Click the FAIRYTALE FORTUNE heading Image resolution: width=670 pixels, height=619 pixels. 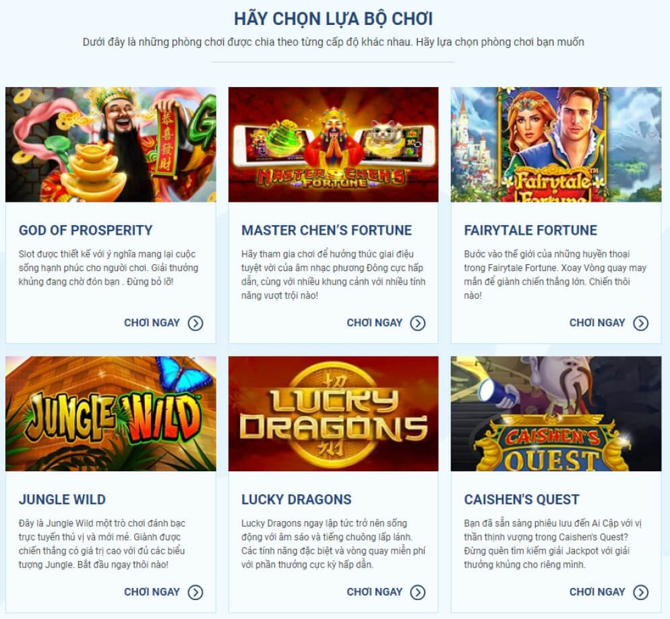click(x=530, y=230)
